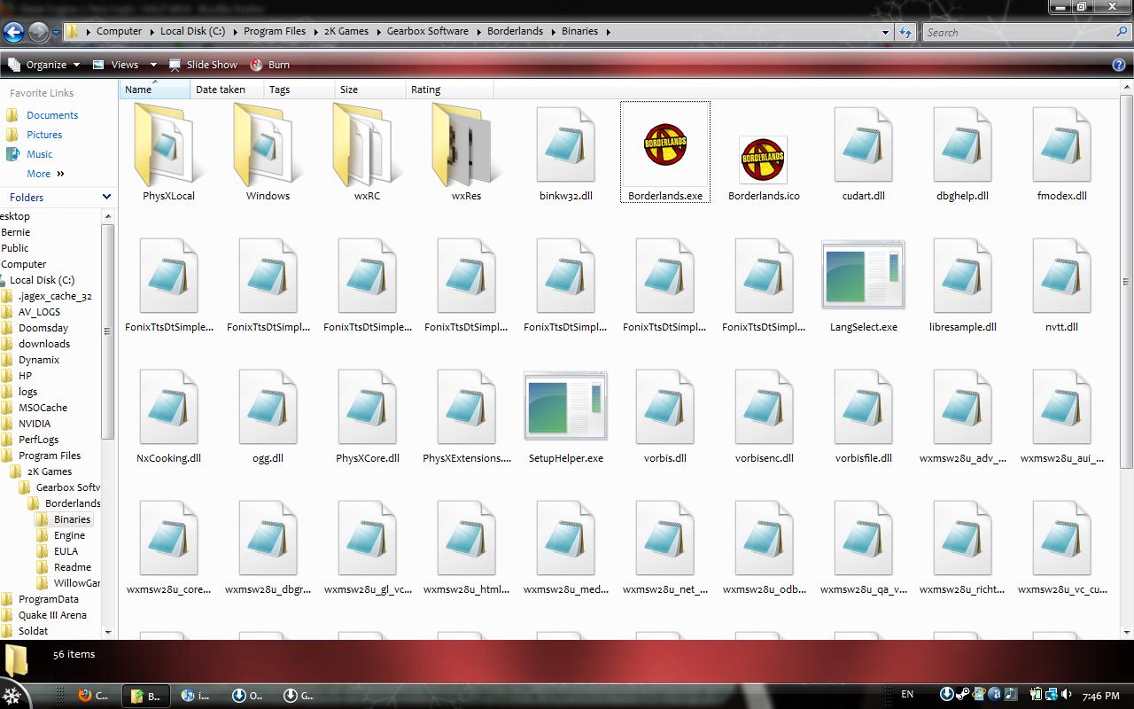
Task: Open the Views dropdown arrow
Action: (x=153, y=65)
